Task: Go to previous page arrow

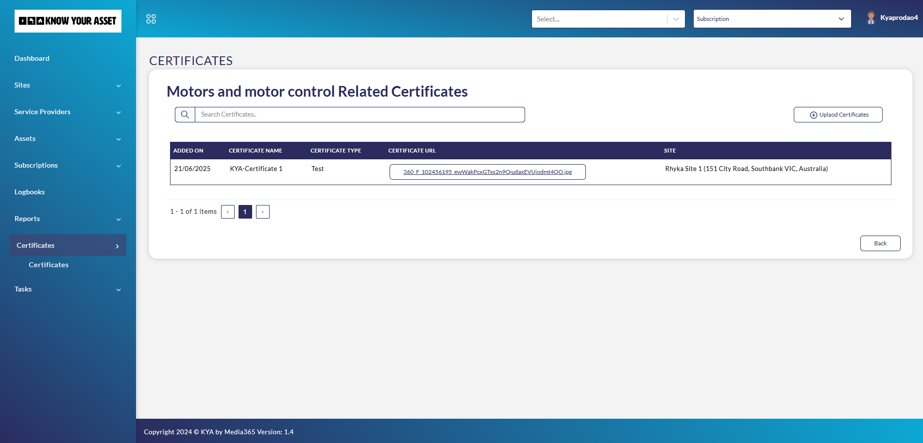Action: pyautogui.click(x=228, y=212)
